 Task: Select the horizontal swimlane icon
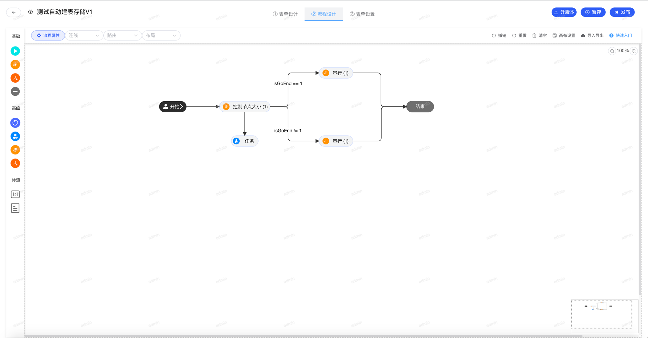(15, 208)
